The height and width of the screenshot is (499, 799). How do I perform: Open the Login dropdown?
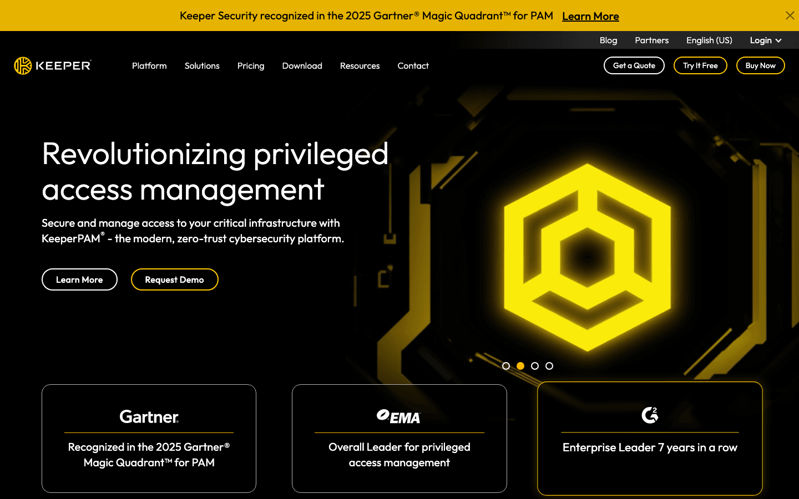(x=765, y=40)
